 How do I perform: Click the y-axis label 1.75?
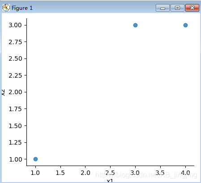tap(15, 109)
